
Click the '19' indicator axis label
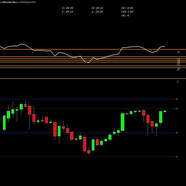click(178, 52)
